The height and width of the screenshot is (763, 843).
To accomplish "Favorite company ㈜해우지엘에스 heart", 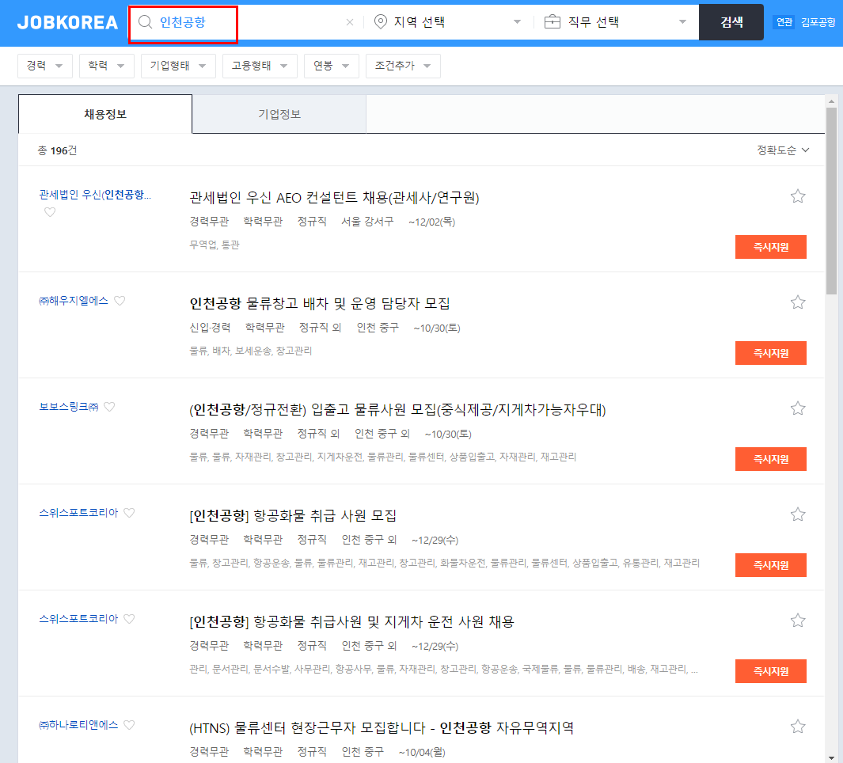I will tap(120, 301).
